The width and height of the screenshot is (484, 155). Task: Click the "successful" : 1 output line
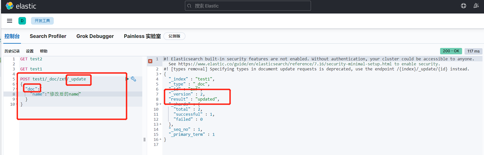tap(194, 114)
